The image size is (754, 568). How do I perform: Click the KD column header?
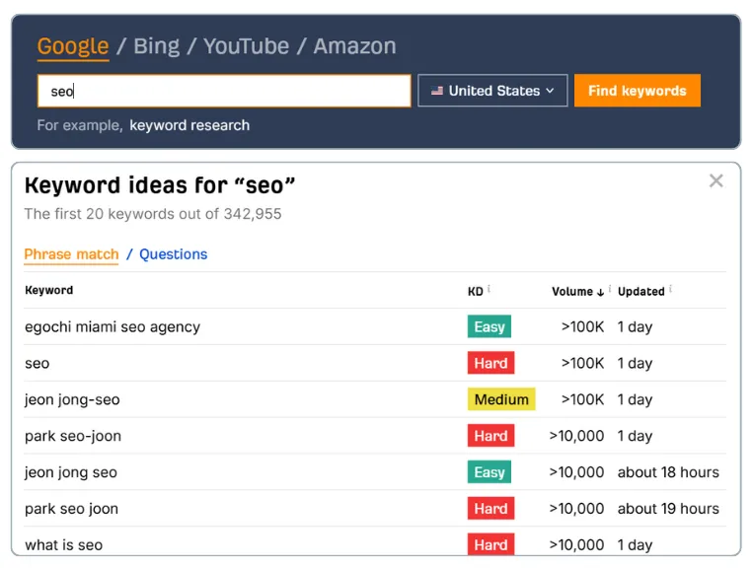tap(475, 292)
